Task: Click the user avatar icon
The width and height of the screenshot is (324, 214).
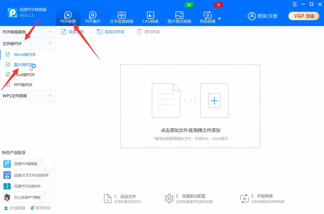Action: (252, 16)
